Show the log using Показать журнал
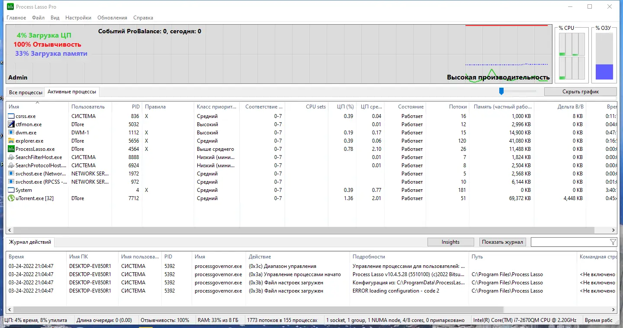Image resolution: width=623 pixels, height=328 pixels. [x=502, y=242]
